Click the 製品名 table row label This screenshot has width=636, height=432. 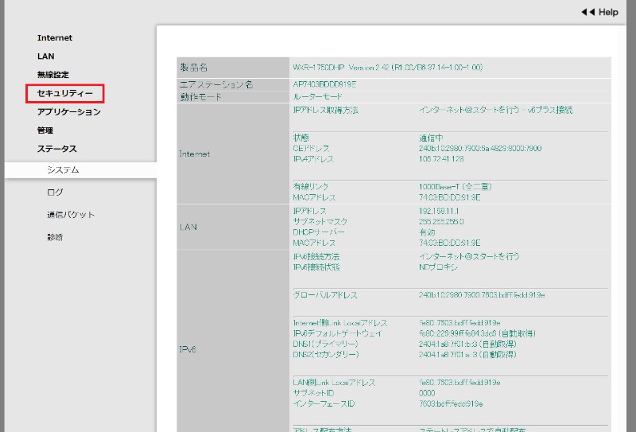(x=194, y=68)
